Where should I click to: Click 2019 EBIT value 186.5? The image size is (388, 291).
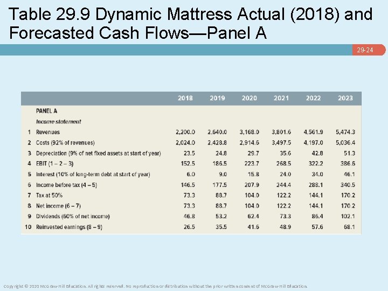pos(220,164)
